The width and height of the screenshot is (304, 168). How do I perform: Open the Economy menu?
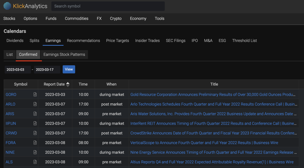pos(138,19)
